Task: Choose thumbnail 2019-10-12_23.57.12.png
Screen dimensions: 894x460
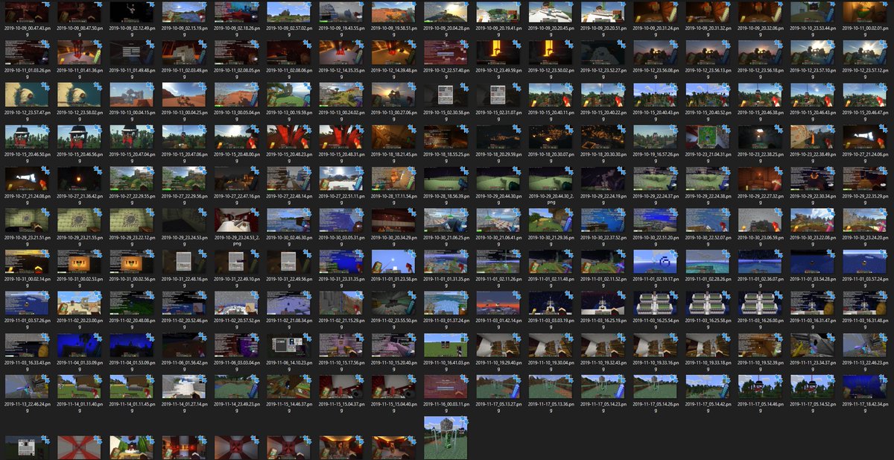Action: [865, 53]
